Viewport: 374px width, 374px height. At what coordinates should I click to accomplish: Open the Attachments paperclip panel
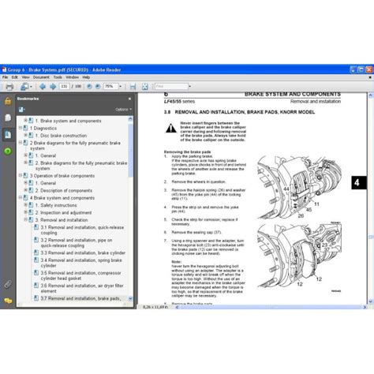point(8,284)
